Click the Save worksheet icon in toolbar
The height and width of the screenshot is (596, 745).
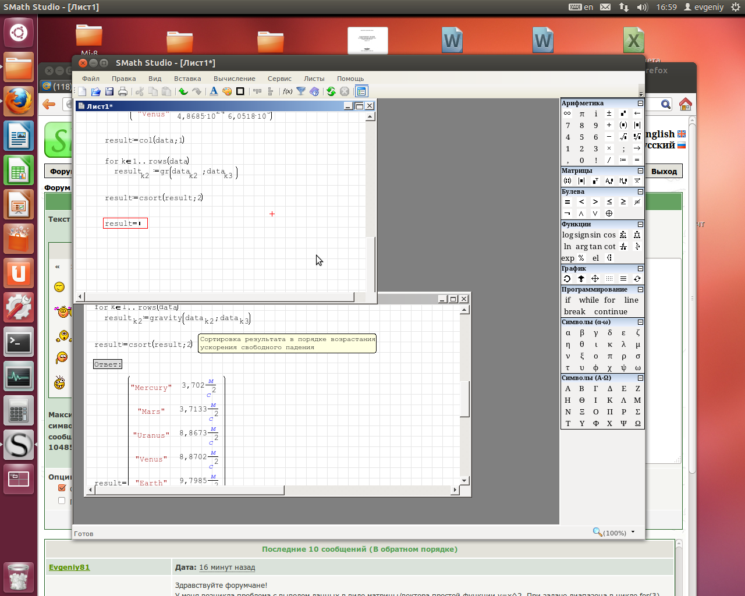point(109,91)
